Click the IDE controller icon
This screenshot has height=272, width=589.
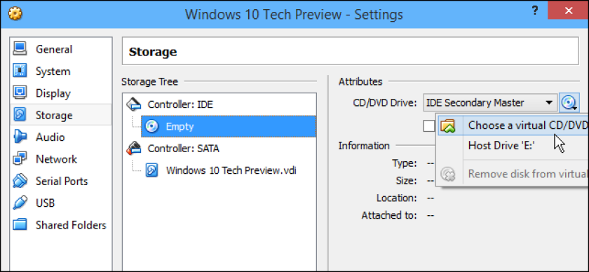[134, 104]
